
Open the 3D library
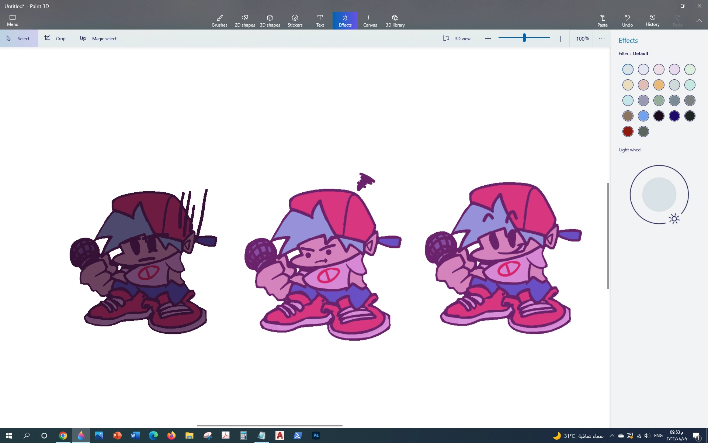[395, 21]
